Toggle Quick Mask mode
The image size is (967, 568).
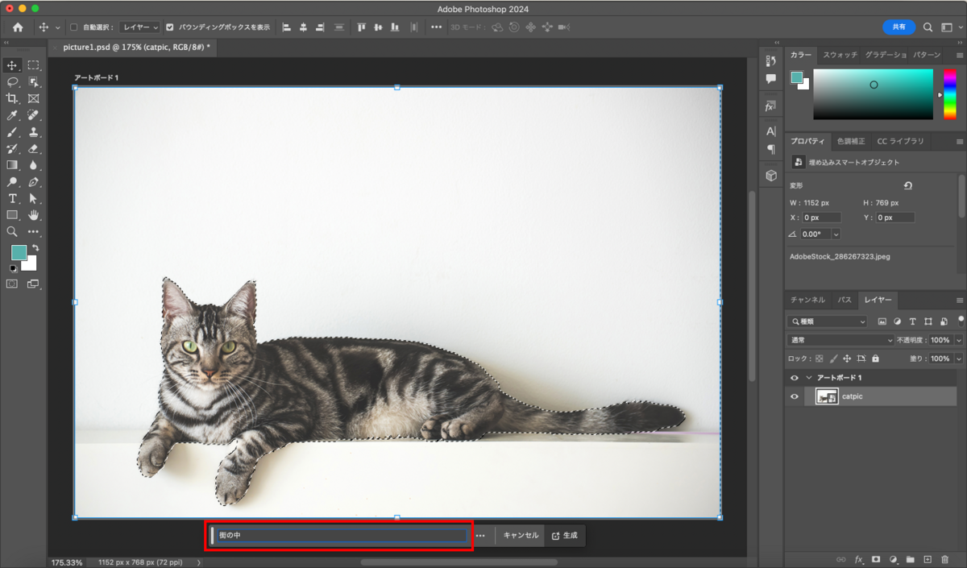[x=12, y=284]
